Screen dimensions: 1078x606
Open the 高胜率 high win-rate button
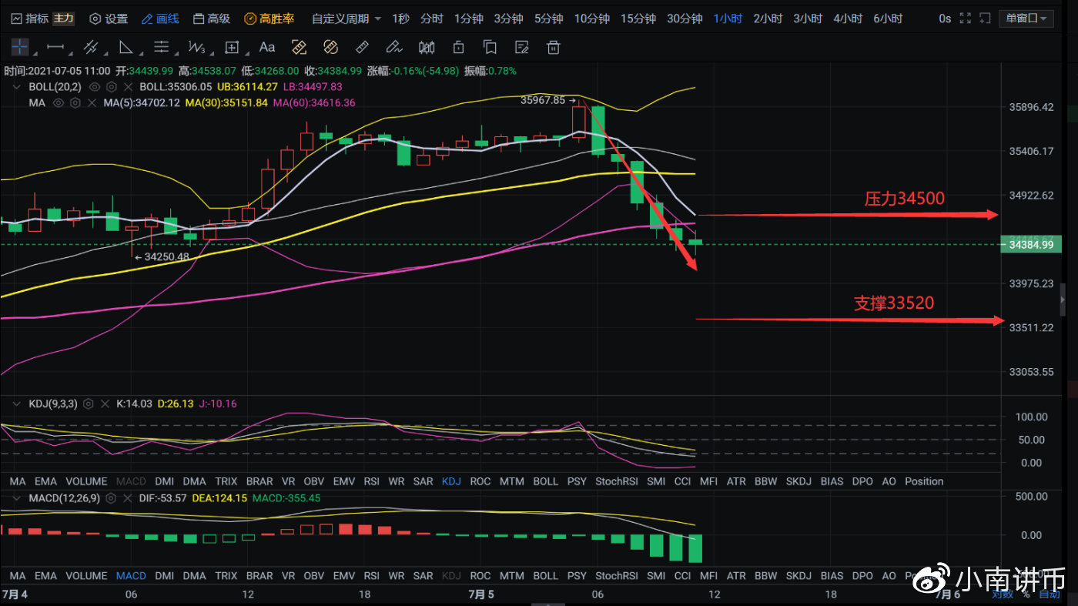click(x=269, y=18)
